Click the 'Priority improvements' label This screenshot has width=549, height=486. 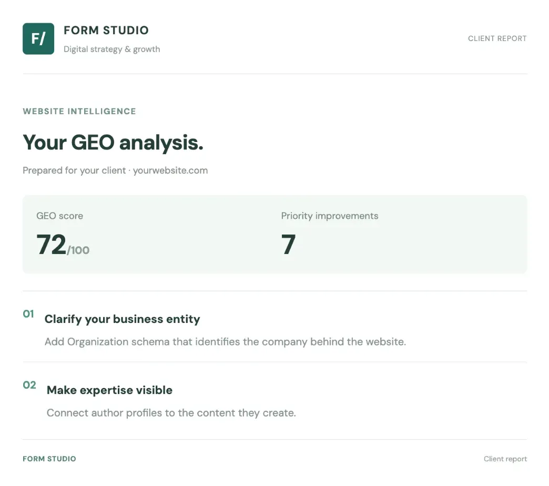tap(330, 216)
